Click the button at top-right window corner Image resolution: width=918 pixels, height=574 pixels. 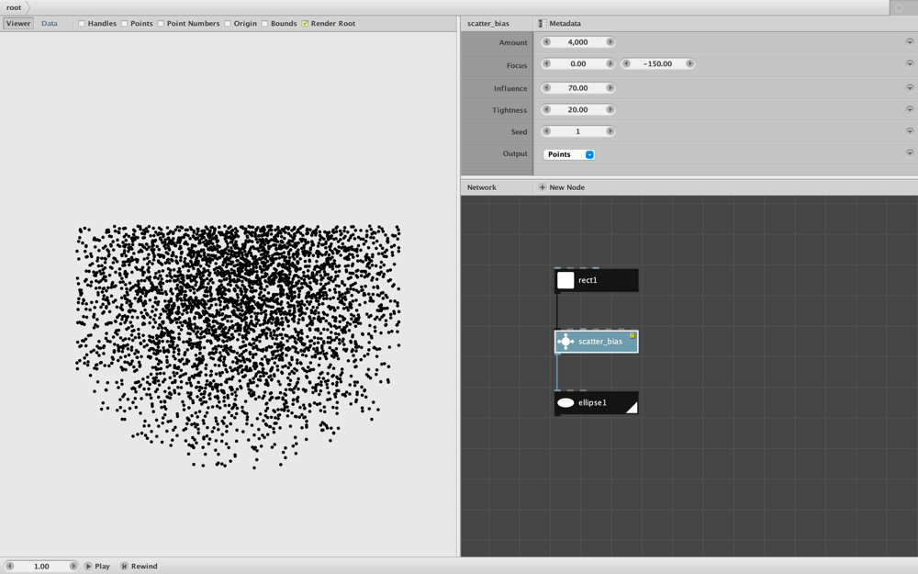click(x=900, y=7)
